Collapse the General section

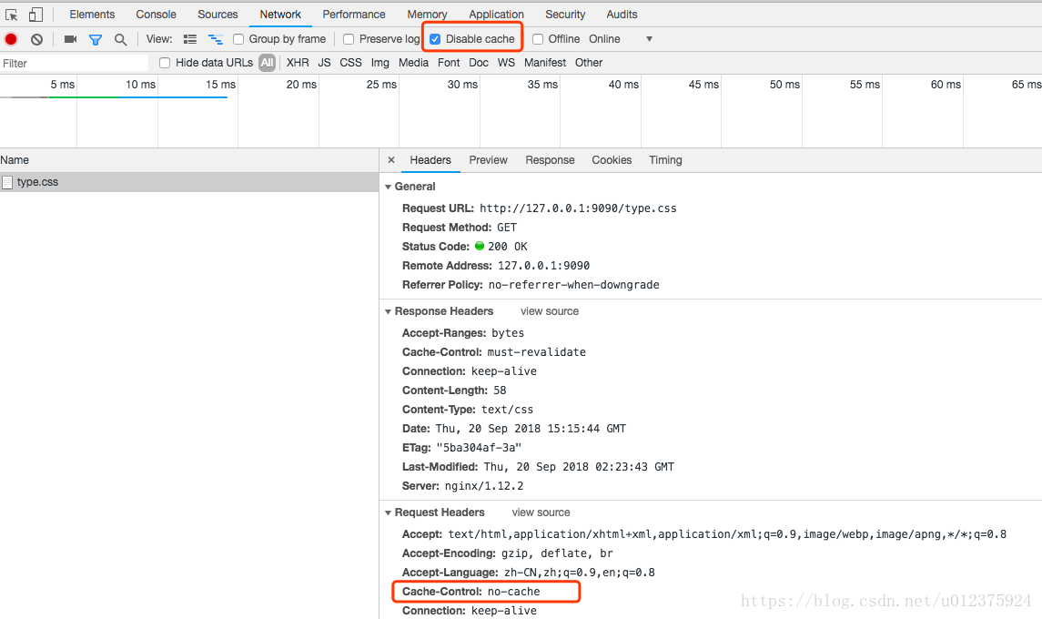389,187
